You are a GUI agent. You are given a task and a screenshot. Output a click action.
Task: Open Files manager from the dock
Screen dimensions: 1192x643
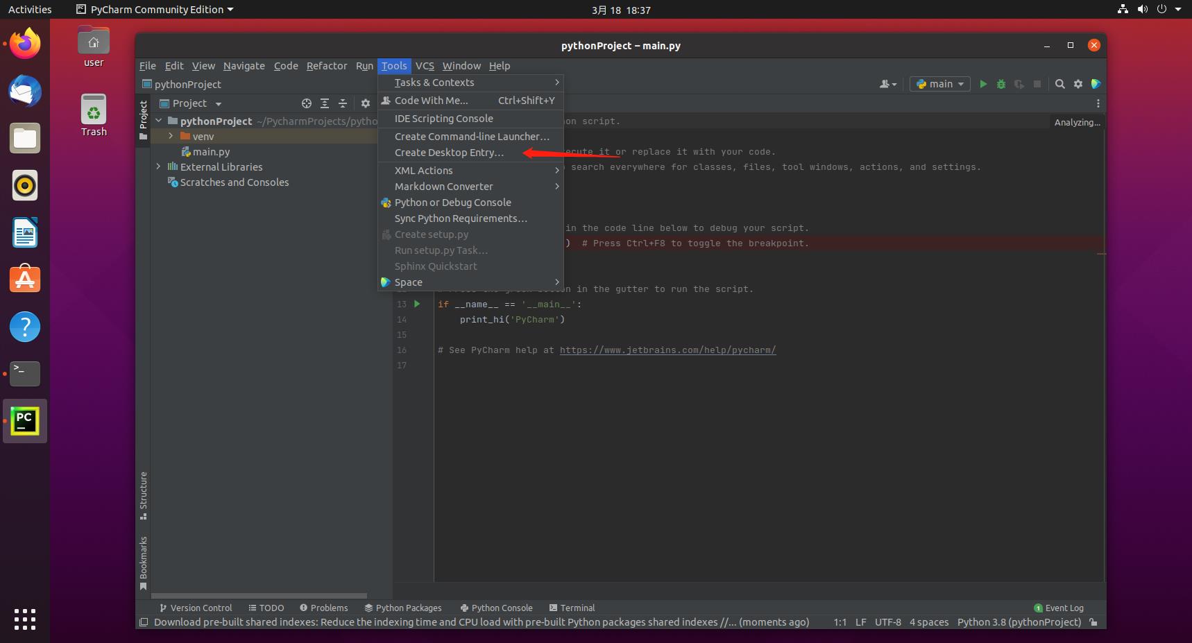click(x=25, y=138)
